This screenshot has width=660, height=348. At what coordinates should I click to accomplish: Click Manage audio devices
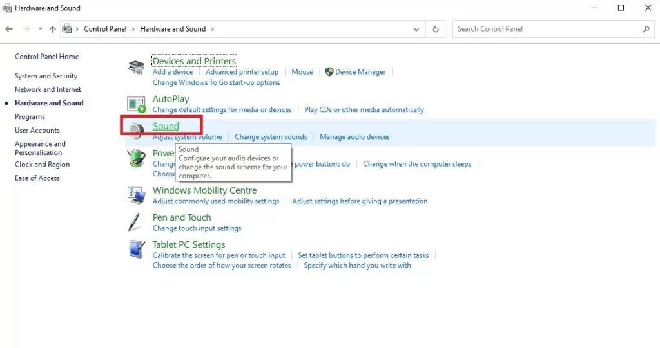355,137
